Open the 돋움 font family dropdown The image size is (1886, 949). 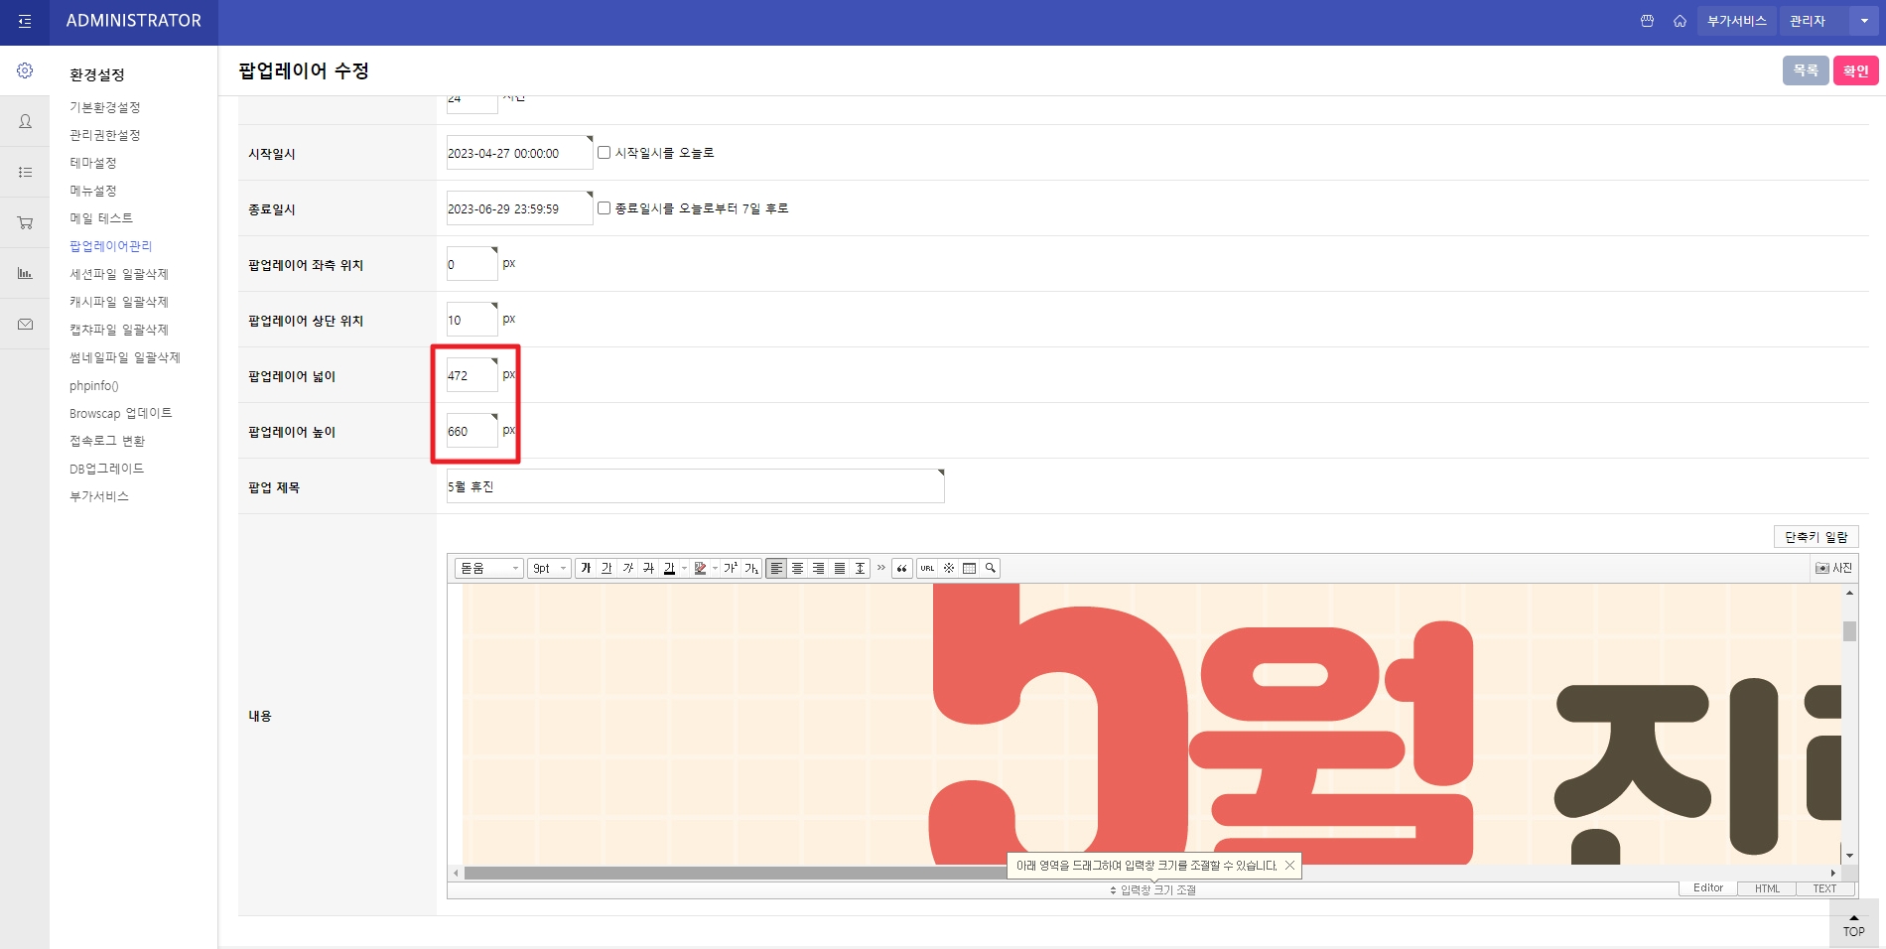click(x=488, y=568)
